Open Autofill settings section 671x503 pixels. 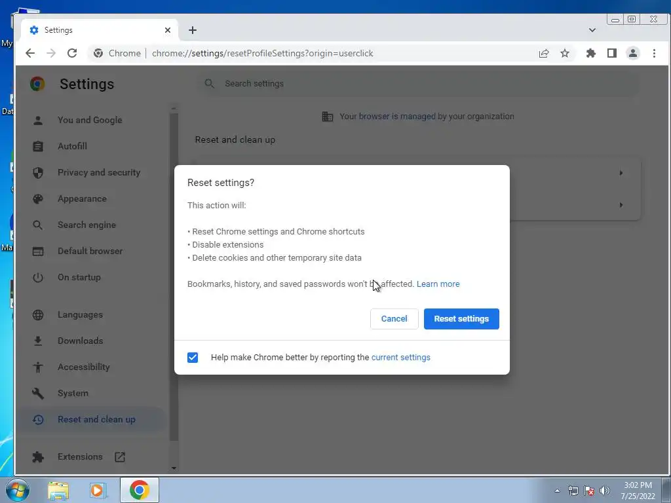[x=72, y=146]
